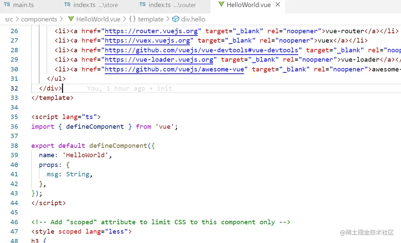Click the TypeScript icon on main.ts tab
The height and width of the screenshot is (243, 401).
tap(7, 5)
